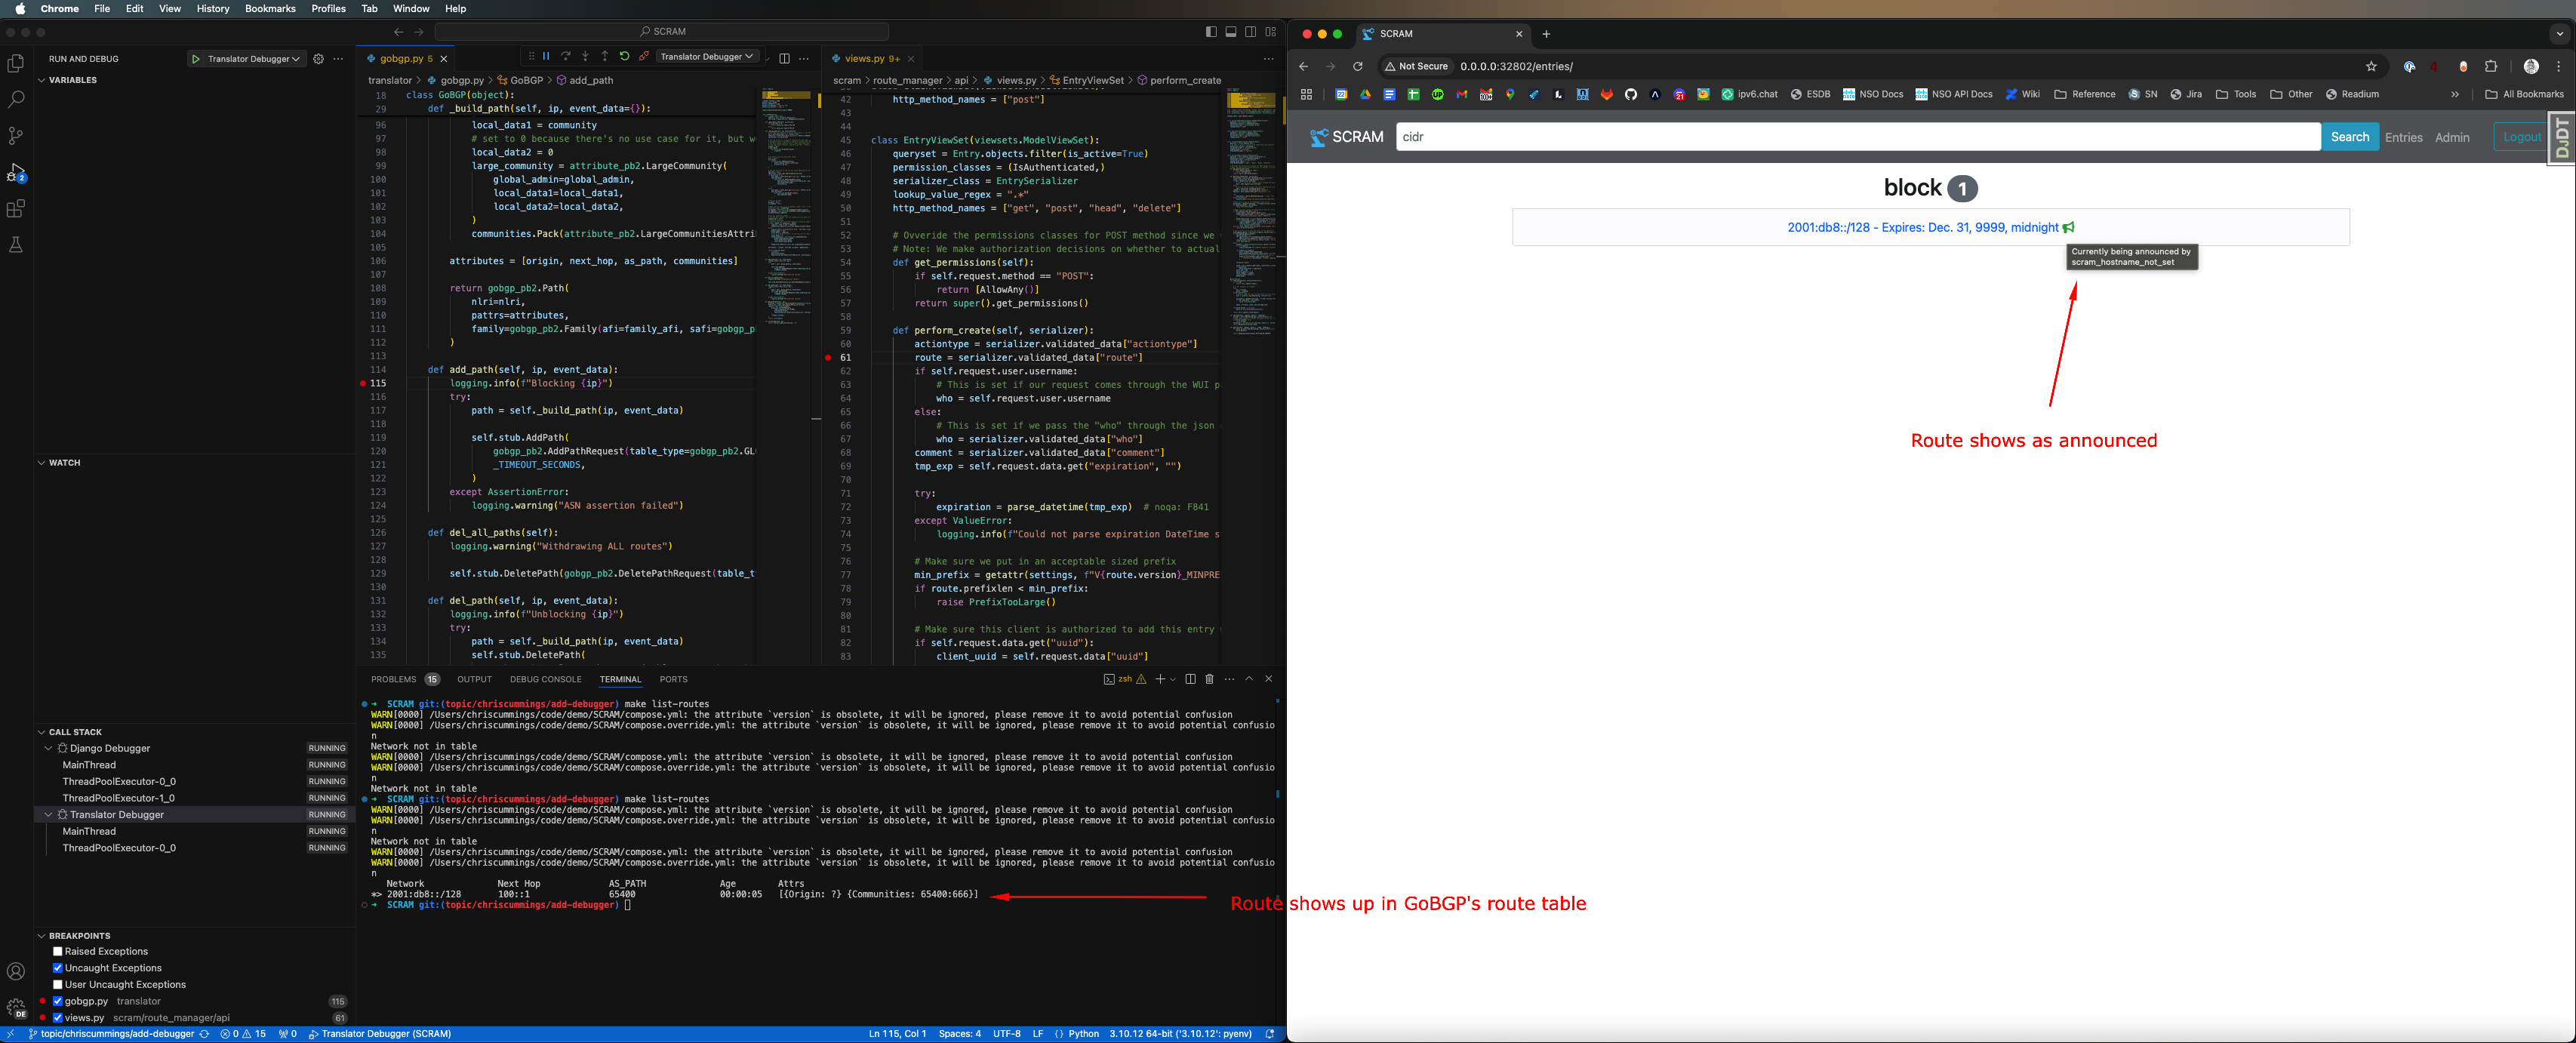The height and width of the screenshot is (1043, 2576).
Task: Step Over in the debug toolbar
Action: 566,56
